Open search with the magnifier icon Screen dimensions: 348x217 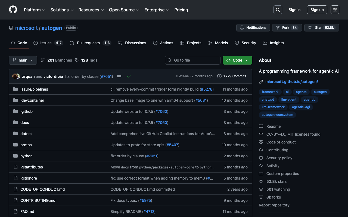[278, 10]
